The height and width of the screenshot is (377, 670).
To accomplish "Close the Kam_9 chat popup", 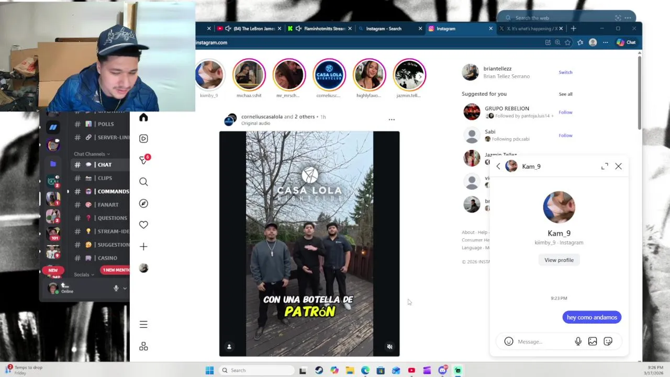I will click(x=618, y=167).
